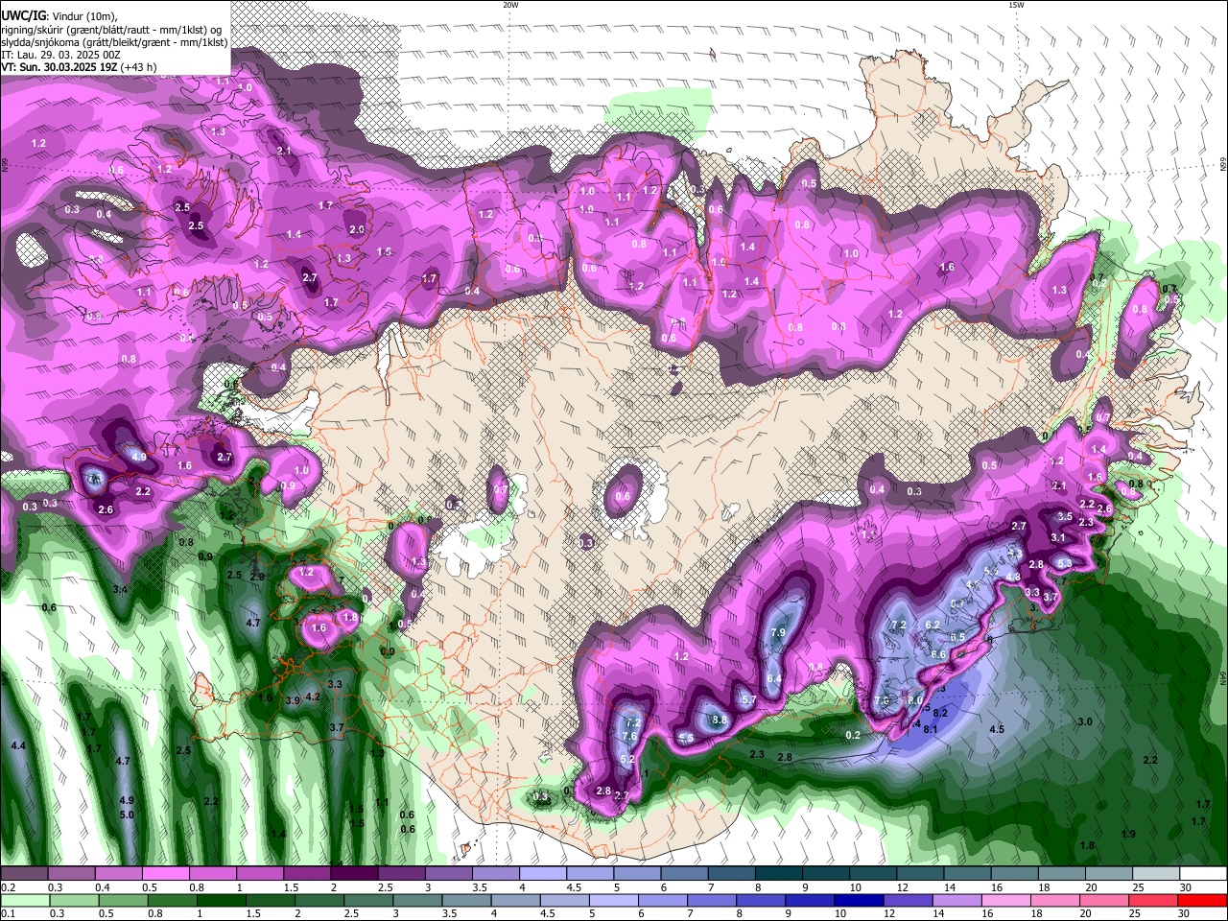Click the light pink rain-scale swatch at 16
Viewport: 1228px width, 921px height.
point(1007,901)
